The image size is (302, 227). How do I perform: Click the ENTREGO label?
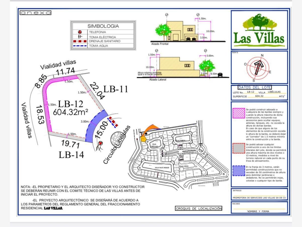237,190
